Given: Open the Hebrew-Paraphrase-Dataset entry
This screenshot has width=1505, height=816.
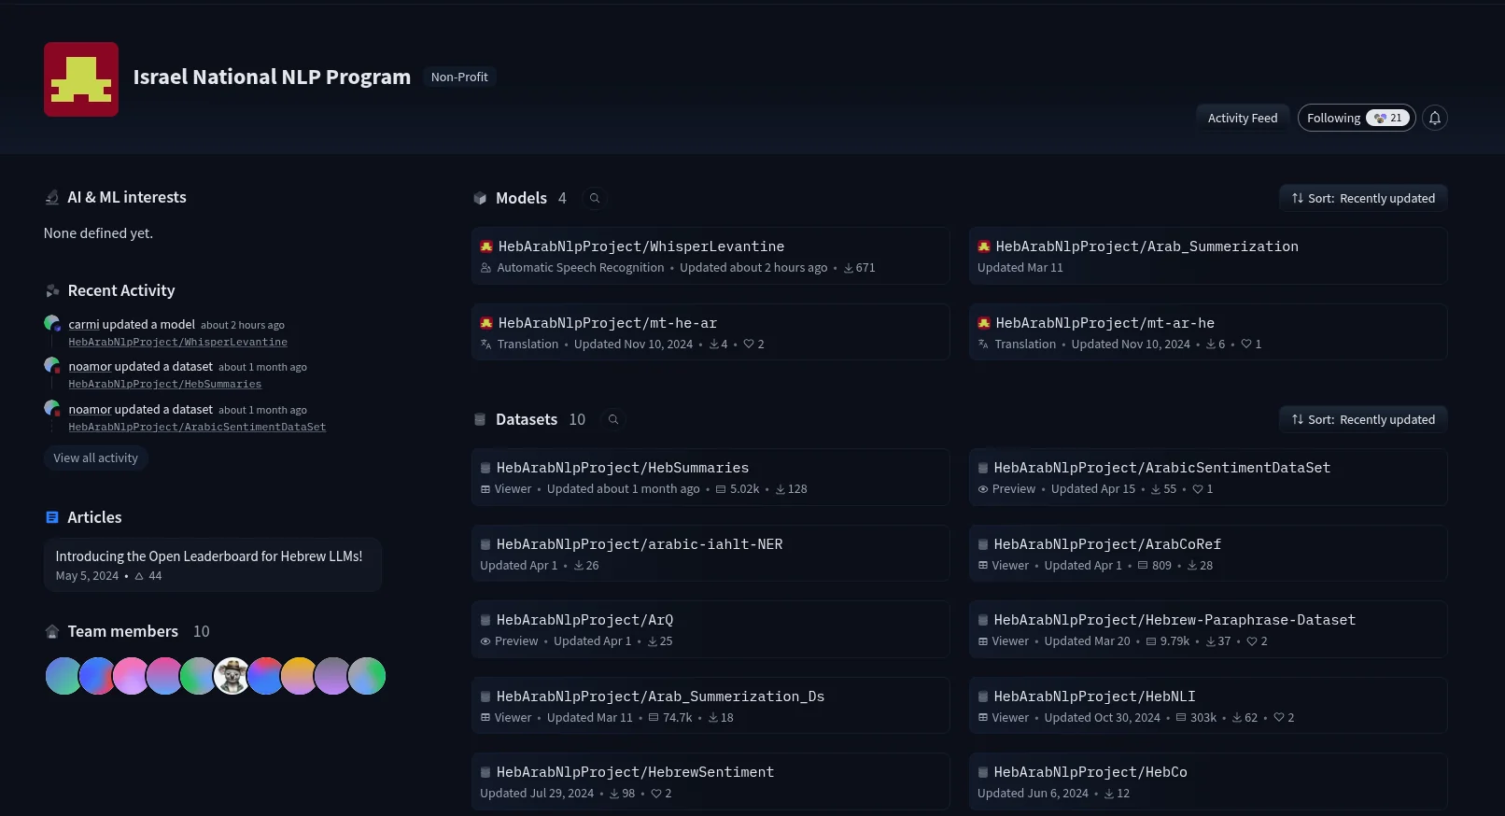Looking at the screenshot, I should 1208,629.
